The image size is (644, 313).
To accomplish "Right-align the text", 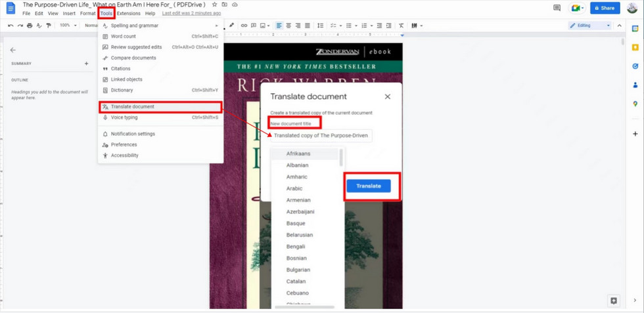I will tap(298, 26).
